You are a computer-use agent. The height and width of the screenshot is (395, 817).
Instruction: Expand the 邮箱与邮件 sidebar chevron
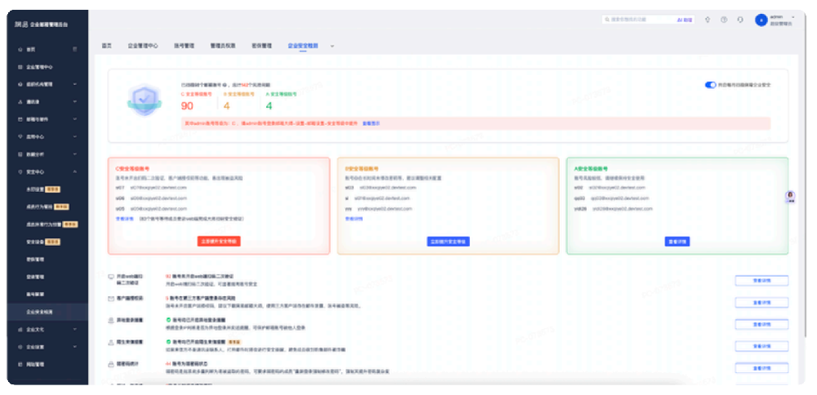(x=75, y=120)
